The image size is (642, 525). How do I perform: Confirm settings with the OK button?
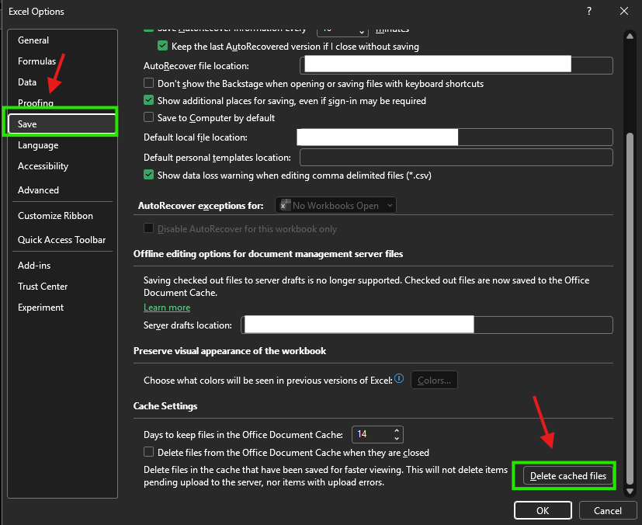click(x=543, y=511)
